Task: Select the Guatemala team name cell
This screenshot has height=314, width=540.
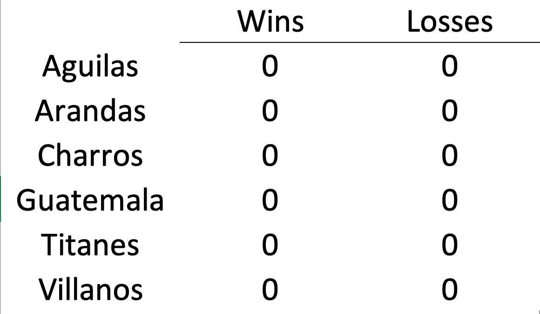Action: [x=90, y=200]
